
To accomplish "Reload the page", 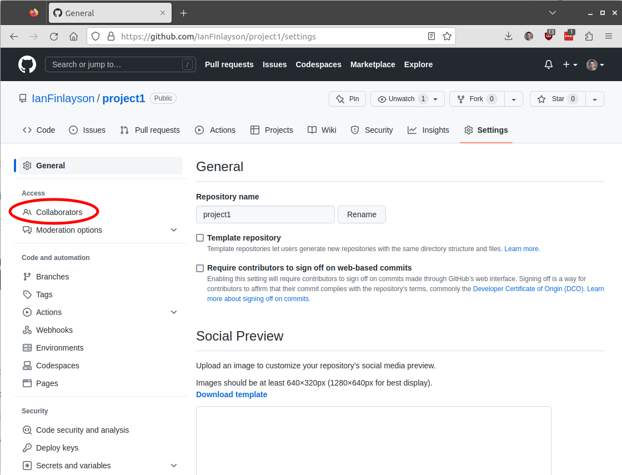I will tap(54, 37).
